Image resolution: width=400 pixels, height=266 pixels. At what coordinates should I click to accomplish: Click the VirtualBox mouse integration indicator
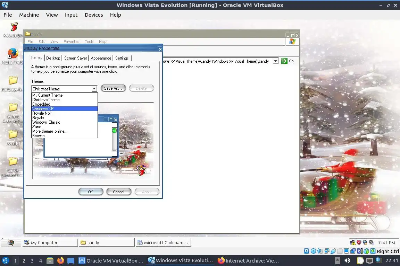[366, 251]
